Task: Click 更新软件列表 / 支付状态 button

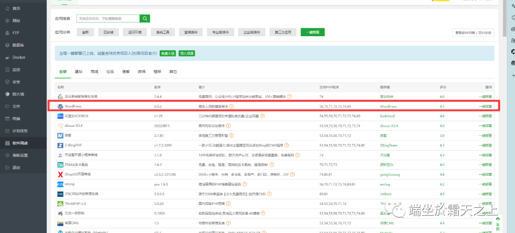Action: click(x=474, y=32)
